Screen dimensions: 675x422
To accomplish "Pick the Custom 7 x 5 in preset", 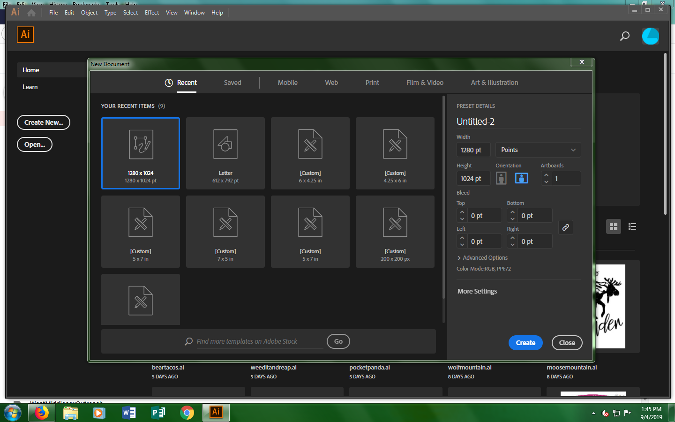I will [225, 232].
